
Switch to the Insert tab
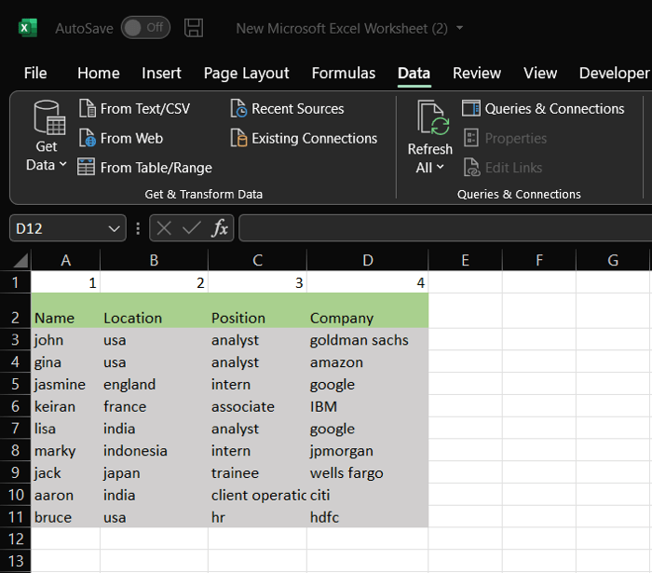point(161,74)
